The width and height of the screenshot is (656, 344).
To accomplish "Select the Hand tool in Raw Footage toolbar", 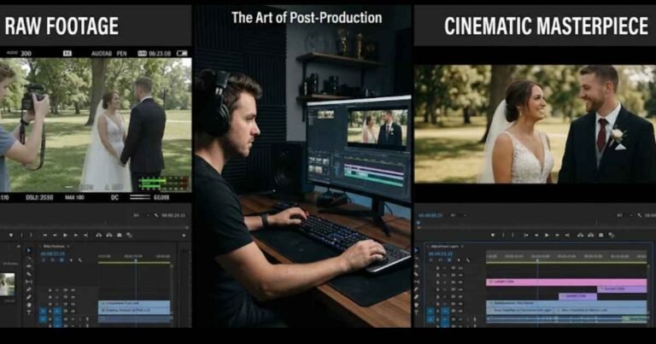I will point(29,305).
